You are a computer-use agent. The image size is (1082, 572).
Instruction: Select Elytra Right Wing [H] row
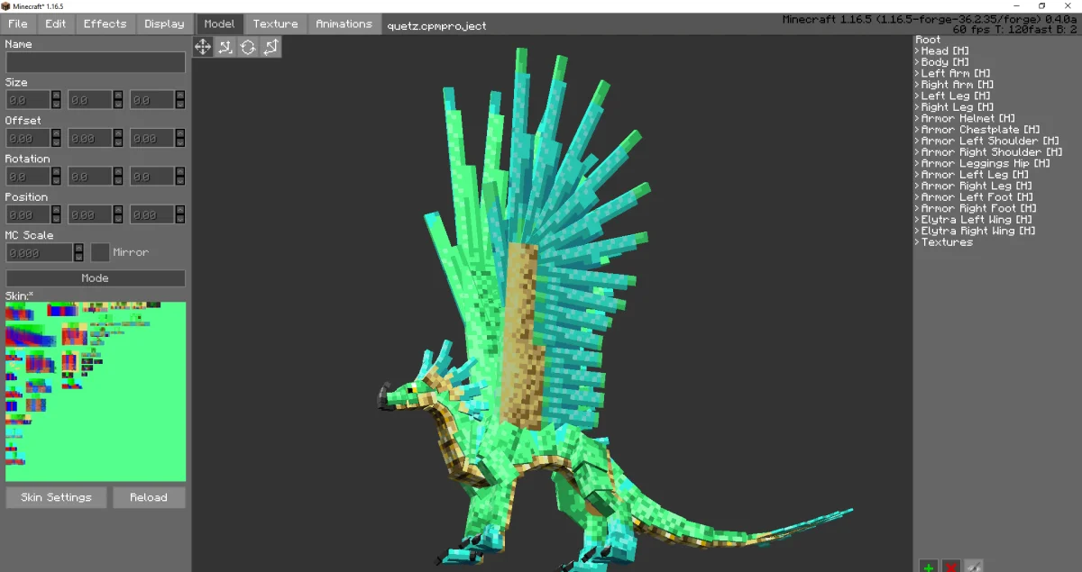click(977, 232)
